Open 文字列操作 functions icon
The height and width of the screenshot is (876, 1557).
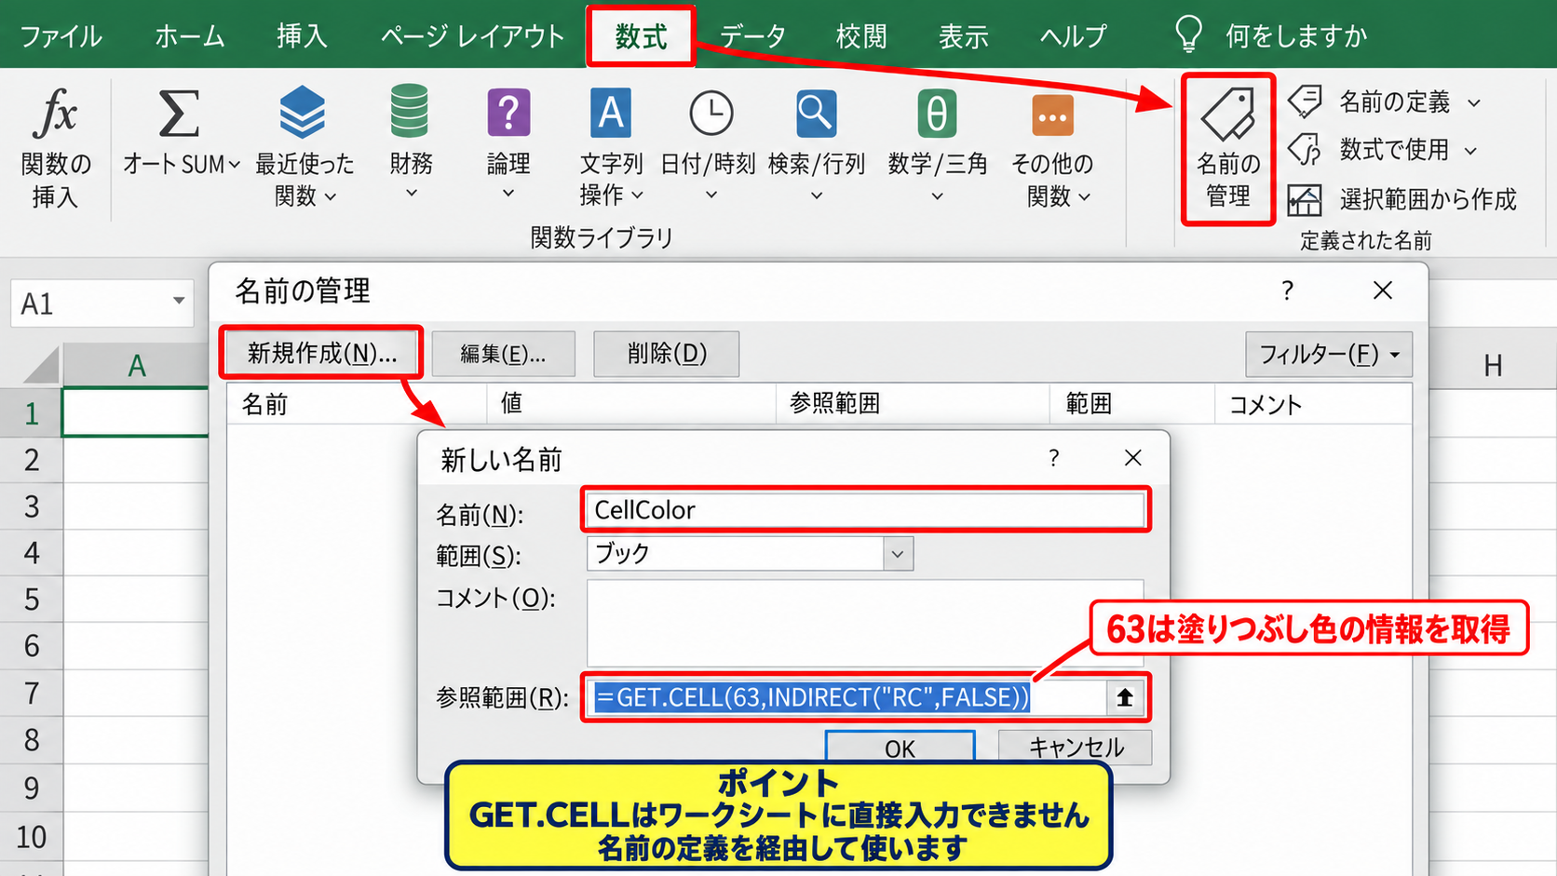[611, 113]
